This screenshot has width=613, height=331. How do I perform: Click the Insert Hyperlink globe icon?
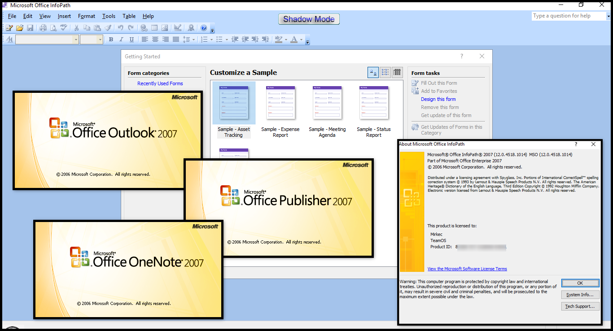point(144,28)
